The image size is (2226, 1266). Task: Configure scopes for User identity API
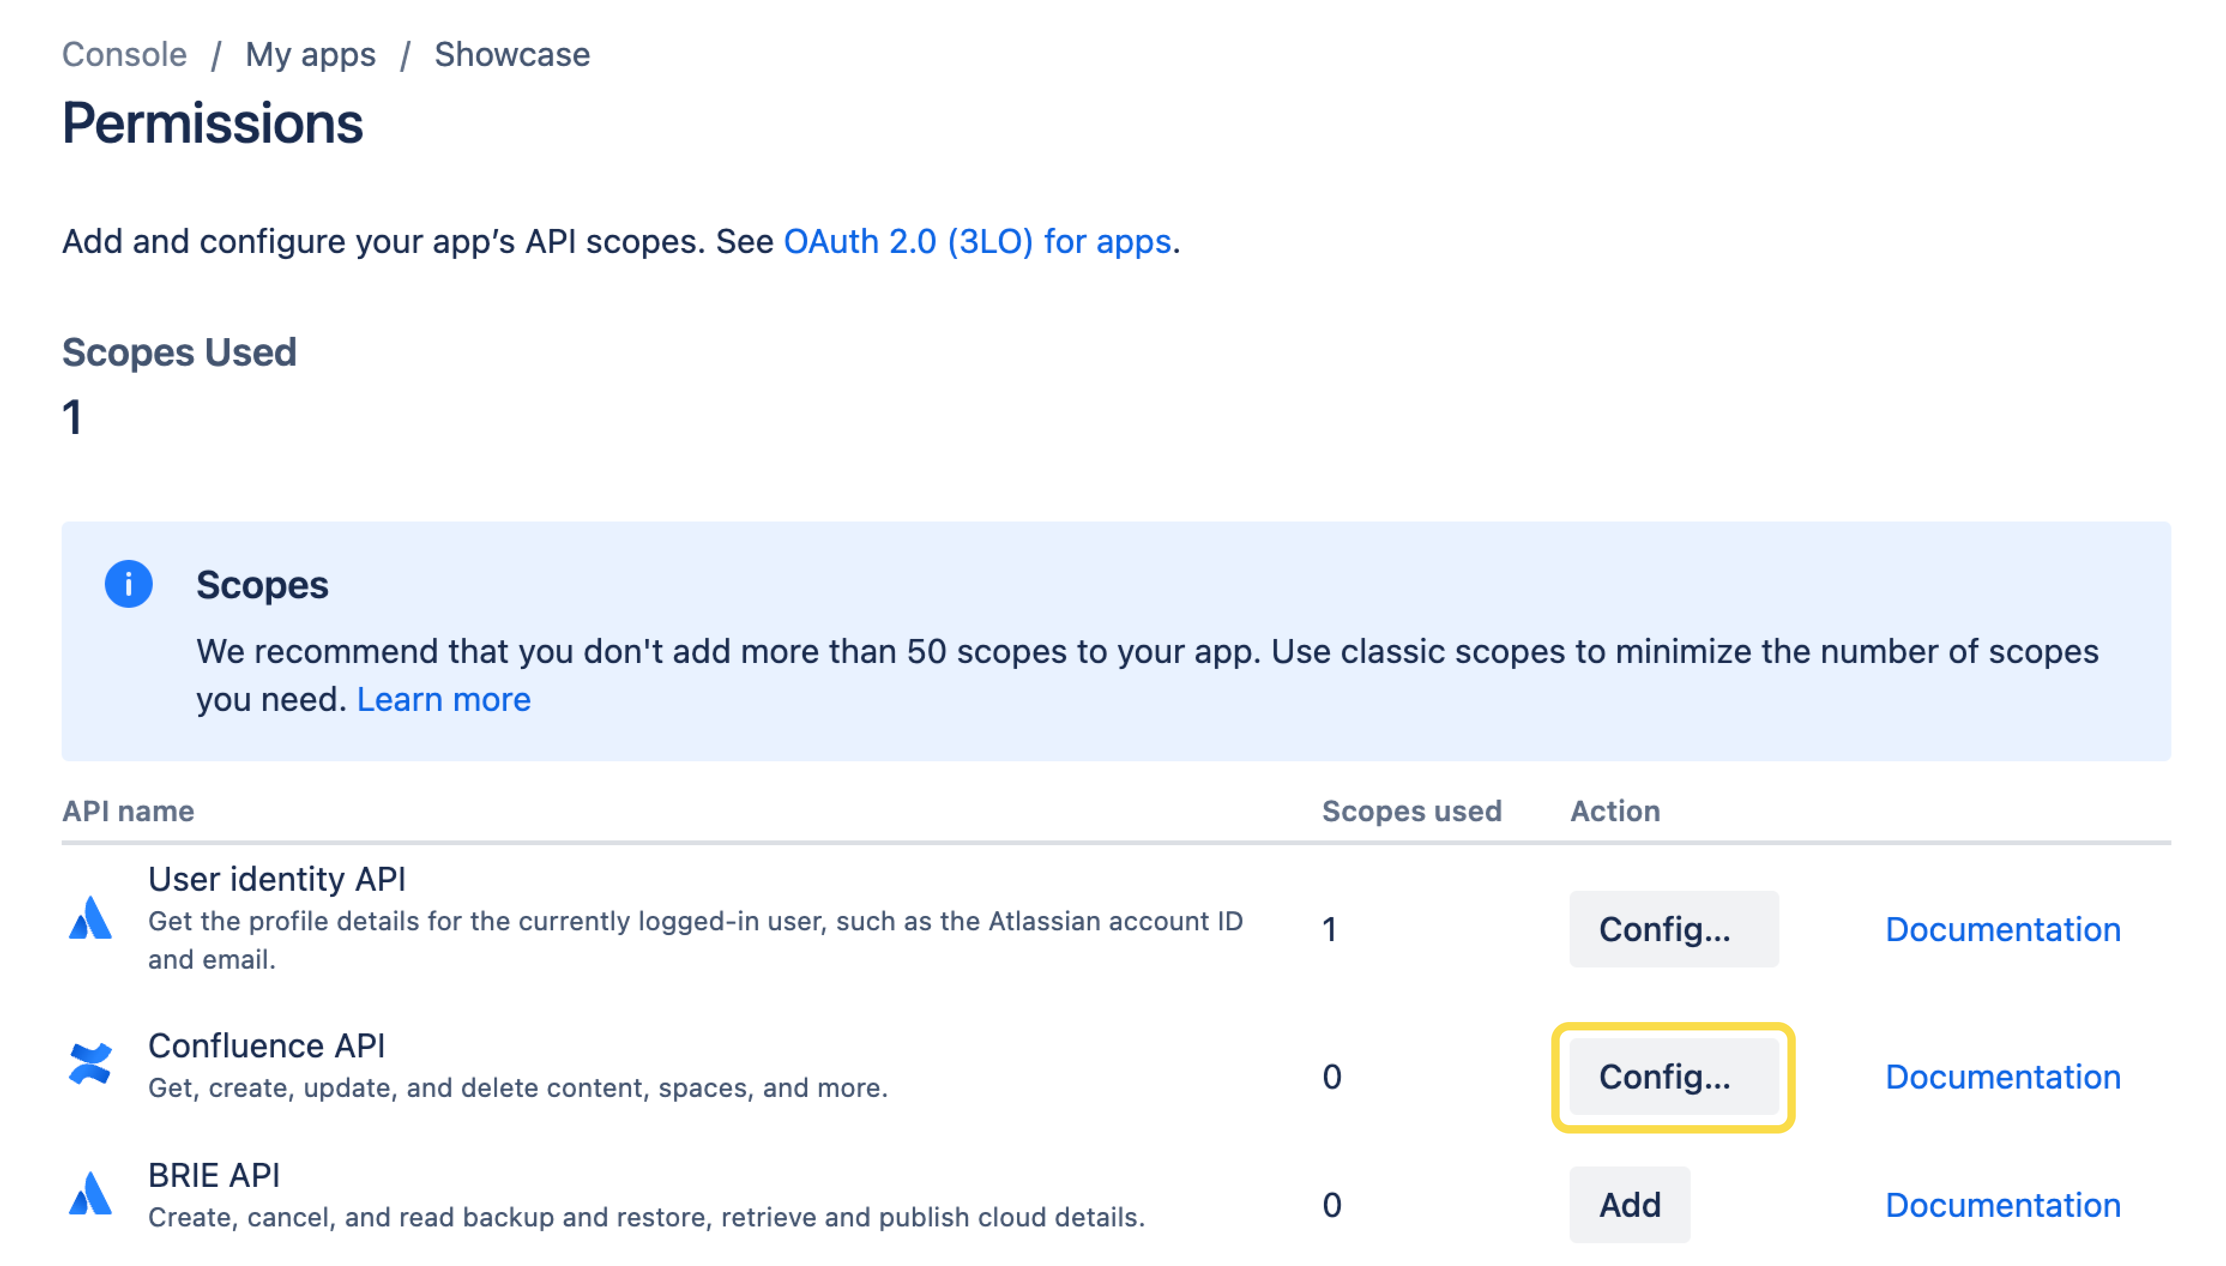(x=1673, y=929)
